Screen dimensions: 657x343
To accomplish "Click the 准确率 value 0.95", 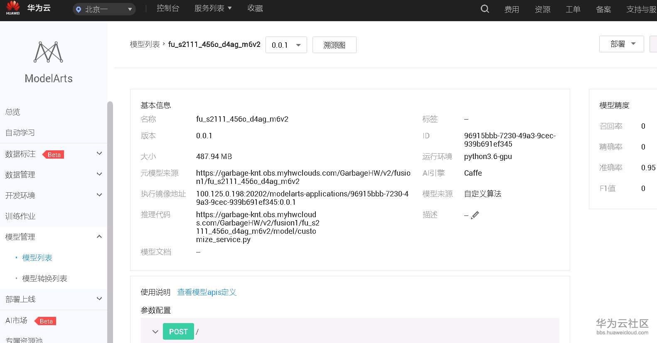I will 648,168.
